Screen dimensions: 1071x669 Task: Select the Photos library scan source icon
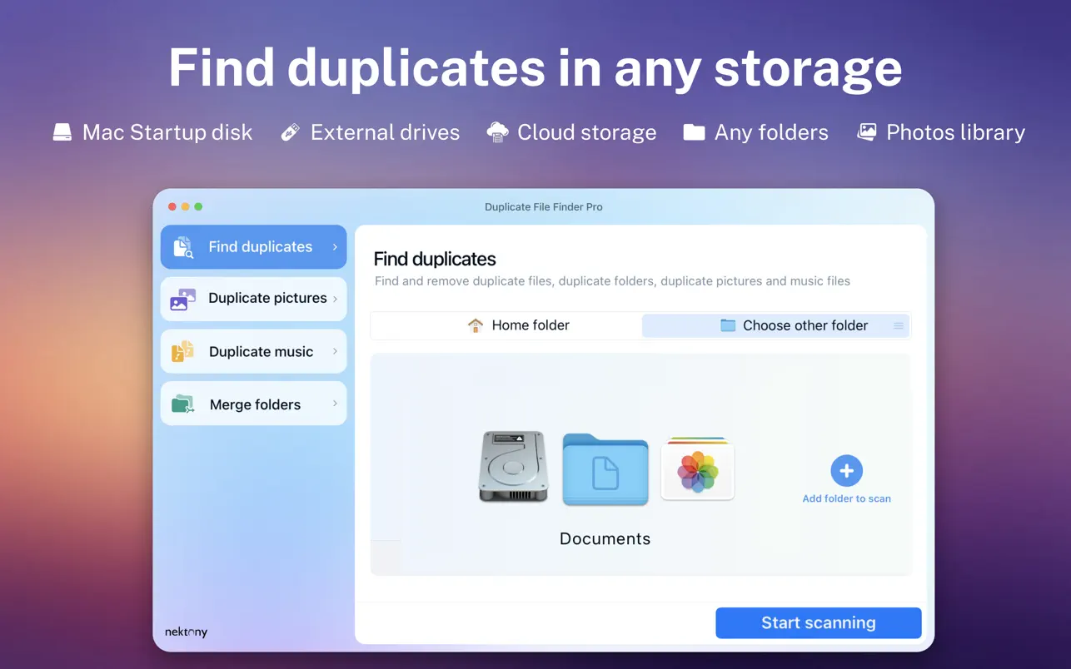coord(697,468)
